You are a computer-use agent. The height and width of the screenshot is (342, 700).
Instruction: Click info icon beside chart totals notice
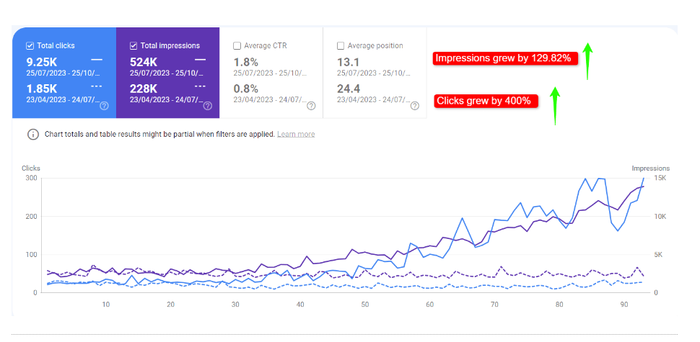[32, 134]
